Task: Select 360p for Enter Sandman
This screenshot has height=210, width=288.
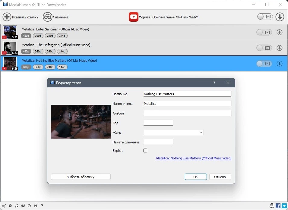Action: pyautogui.click(x=38, y=36)
